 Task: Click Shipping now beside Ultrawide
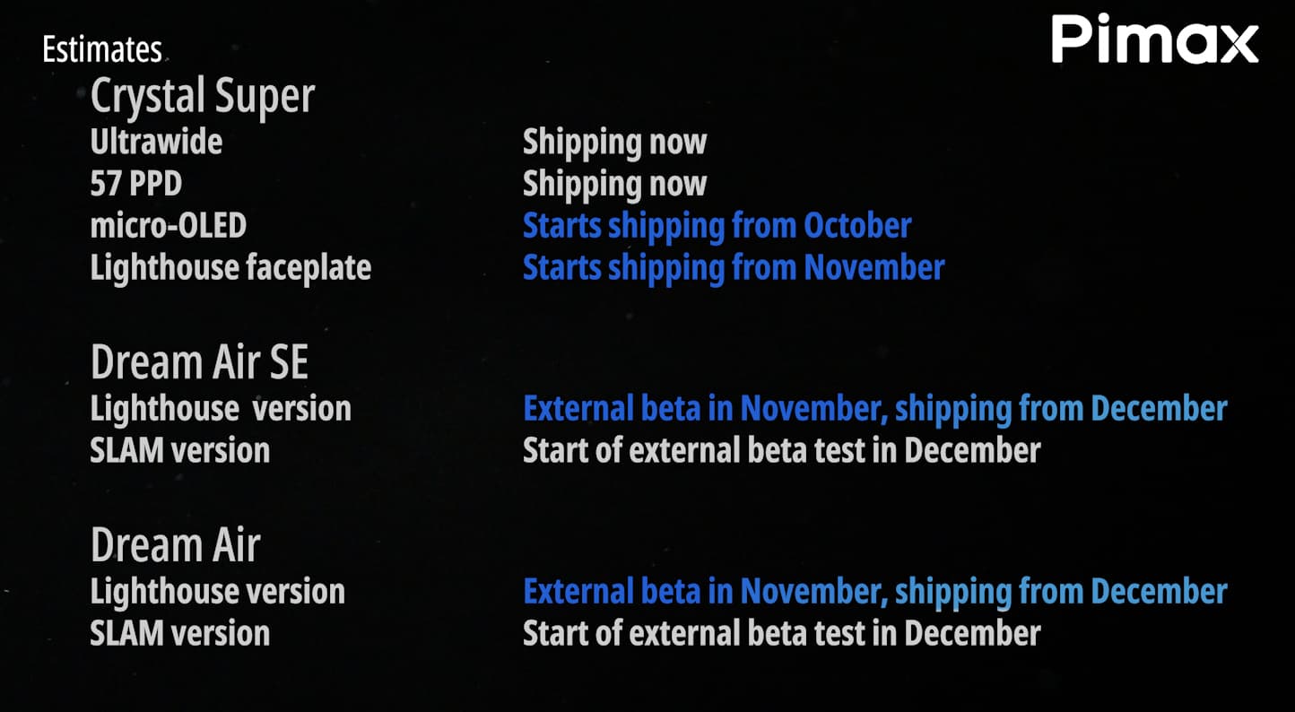click(614, 142)
